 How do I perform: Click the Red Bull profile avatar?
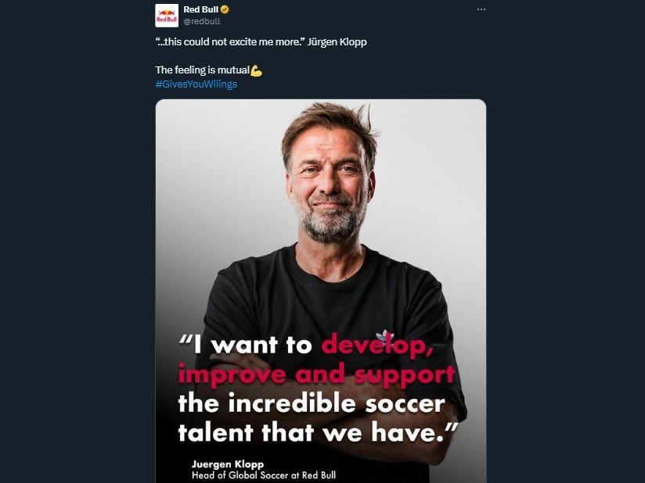click(x=167, y=15)
